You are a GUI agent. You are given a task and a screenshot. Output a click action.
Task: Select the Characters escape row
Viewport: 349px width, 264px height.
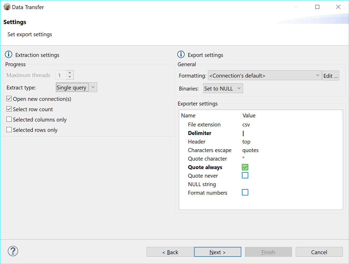click(261, 150)
